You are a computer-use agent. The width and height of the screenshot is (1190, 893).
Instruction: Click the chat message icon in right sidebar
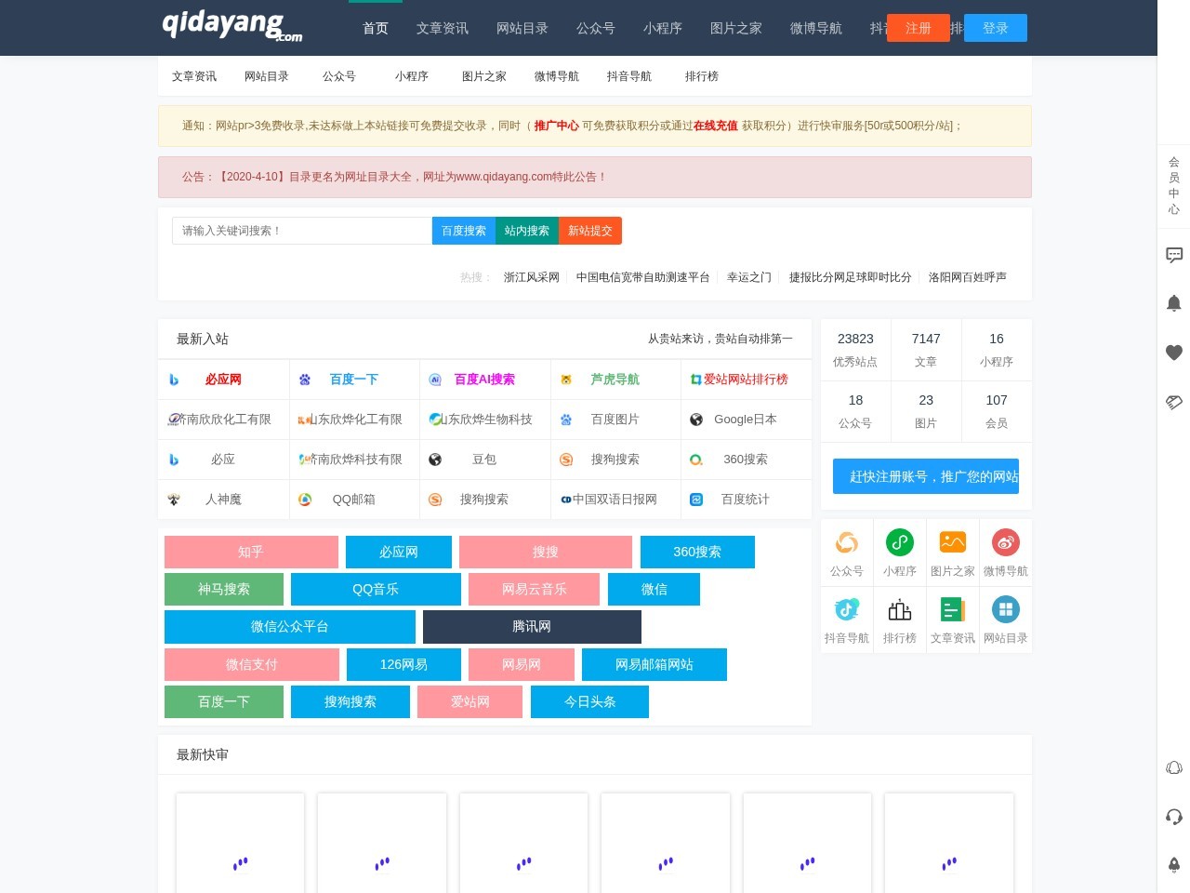[1174, 255]
